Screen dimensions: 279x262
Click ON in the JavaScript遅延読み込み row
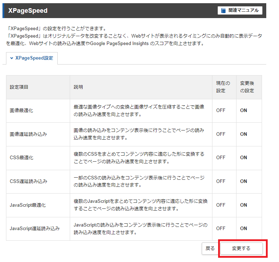243,228
